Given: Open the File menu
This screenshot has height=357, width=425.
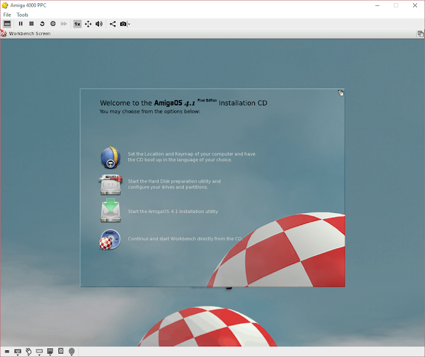Looking at the screenshot, I should coord(7,15).
